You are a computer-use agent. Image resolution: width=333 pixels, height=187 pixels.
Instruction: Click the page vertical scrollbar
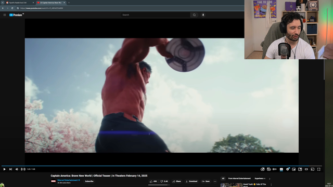pyautogui.click(x=324, y=70)
